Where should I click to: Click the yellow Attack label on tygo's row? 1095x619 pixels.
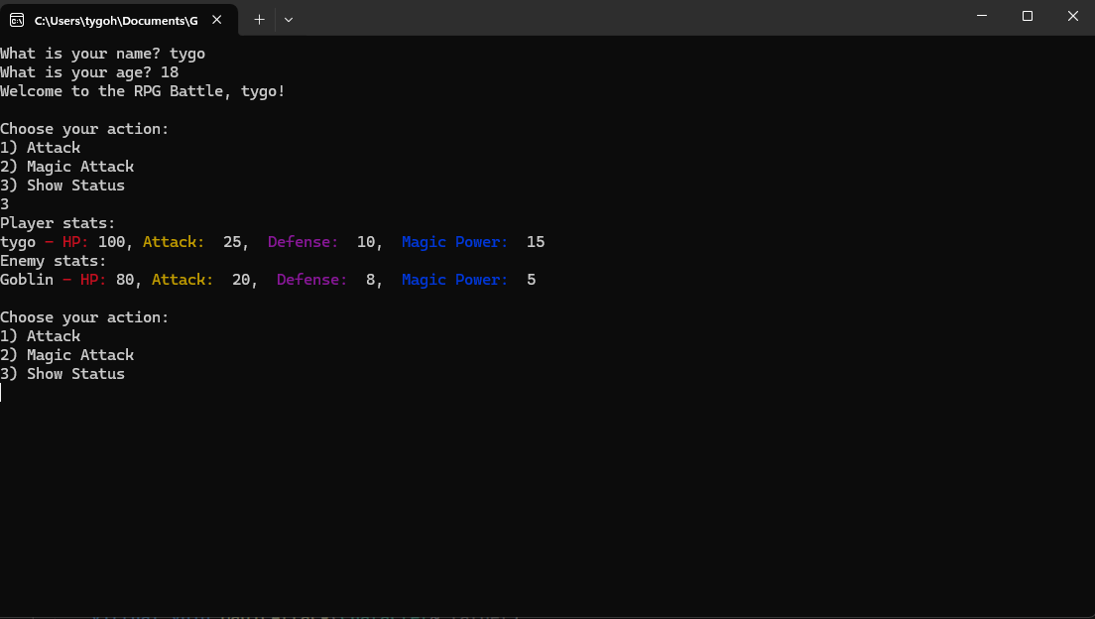click(174, 242)
